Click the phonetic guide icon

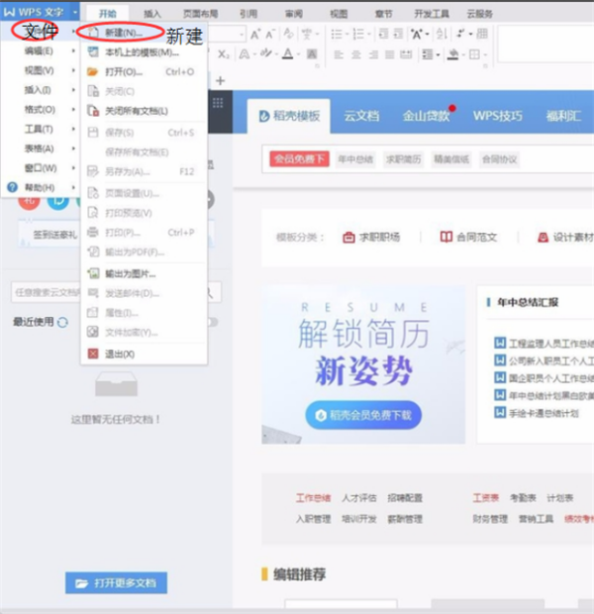tap(307, 34)
